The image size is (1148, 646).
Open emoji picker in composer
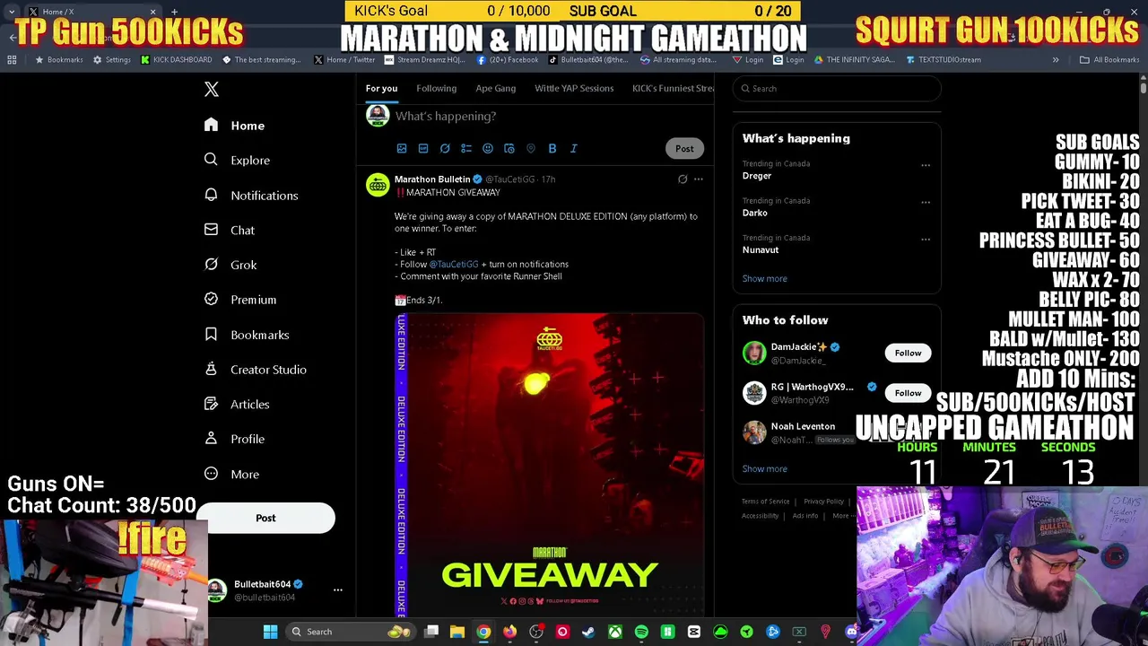[488, 148]
